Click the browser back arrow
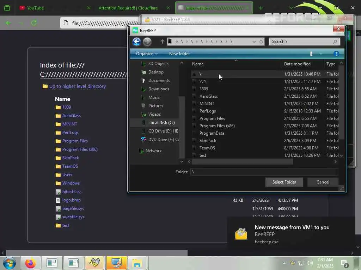Viewport: 361px width, 270px height. coord(8,23)
